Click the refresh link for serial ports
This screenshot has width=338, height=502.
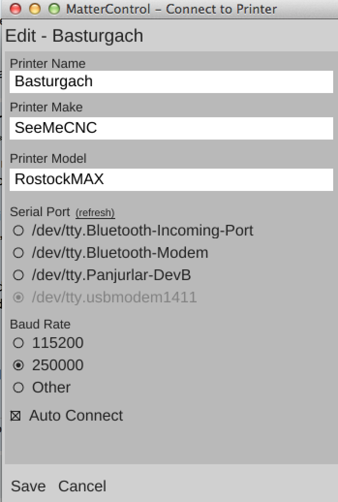(x=95, y=213)
